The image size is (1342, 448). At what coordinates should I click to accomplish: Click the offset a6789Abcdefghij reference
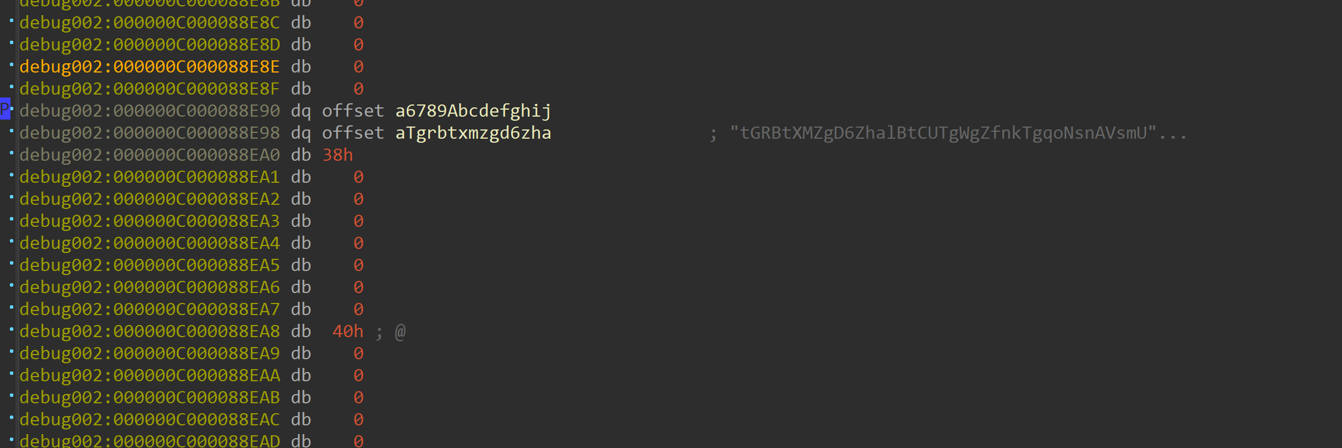point(436,111)
